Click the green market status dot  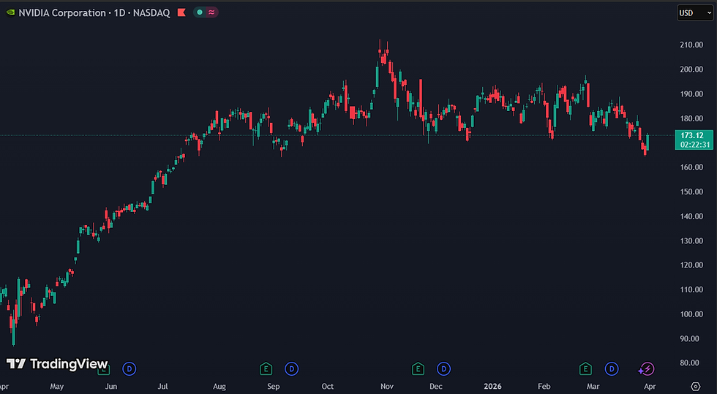point(200,13)
